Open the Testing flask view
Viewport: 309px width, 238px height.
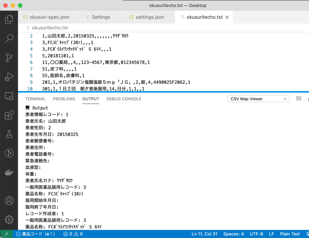(x=9, y=134)
